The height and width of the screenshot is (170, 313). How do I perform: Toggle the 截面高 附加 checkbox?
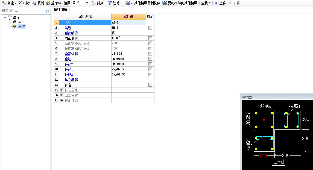150,48
